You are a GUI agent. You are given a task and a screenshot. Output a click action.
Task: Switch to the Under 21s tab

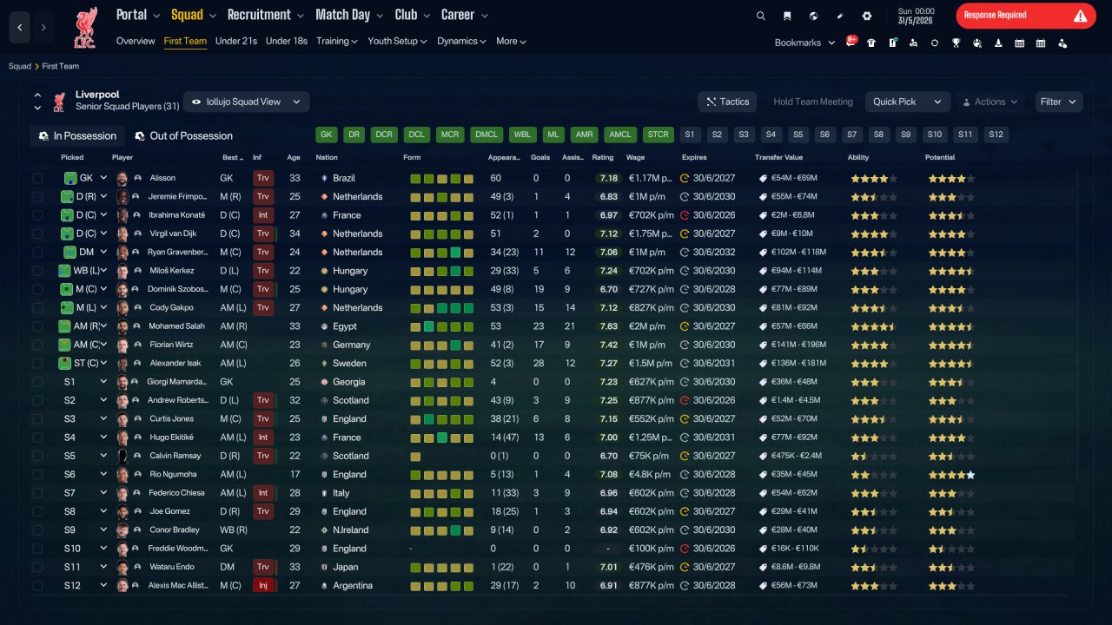[x=236, y=41]
